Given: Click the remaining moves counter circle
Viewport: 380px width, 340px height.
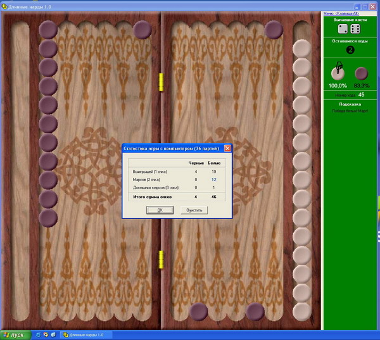Looking at the screenshot, I should coord(350,50).
